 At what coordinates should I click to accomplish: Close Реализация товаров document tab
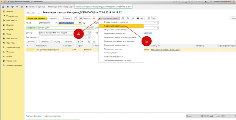(131, 7)
